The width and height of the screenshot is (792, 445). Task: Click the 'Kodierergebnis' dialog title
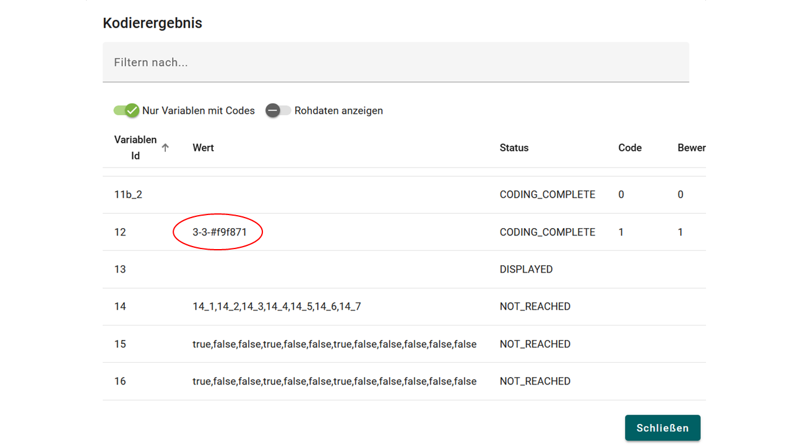pos(152,23)
